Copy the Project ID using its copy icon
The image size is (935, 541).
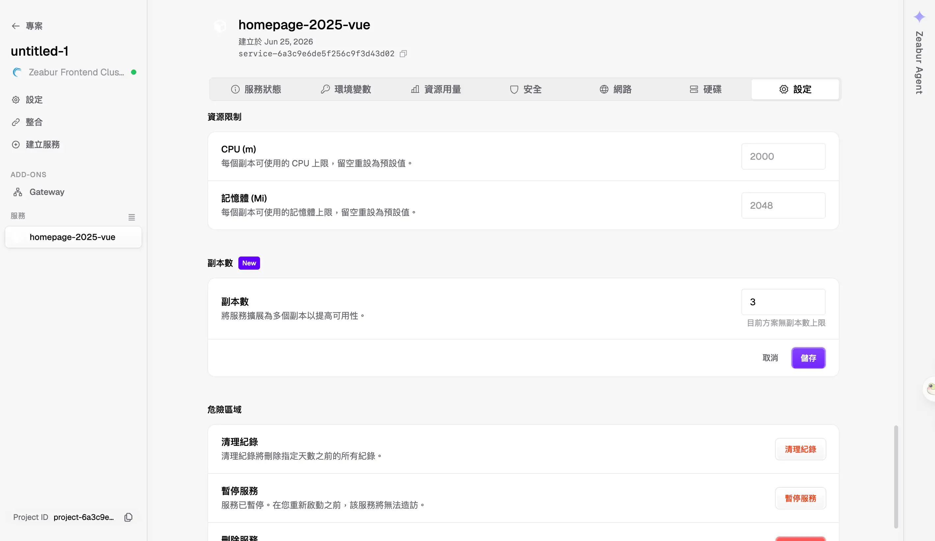128,517
